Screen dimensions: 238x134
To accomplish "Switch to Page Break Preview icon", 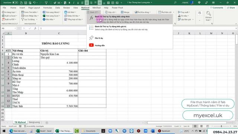I will [208, 126].
